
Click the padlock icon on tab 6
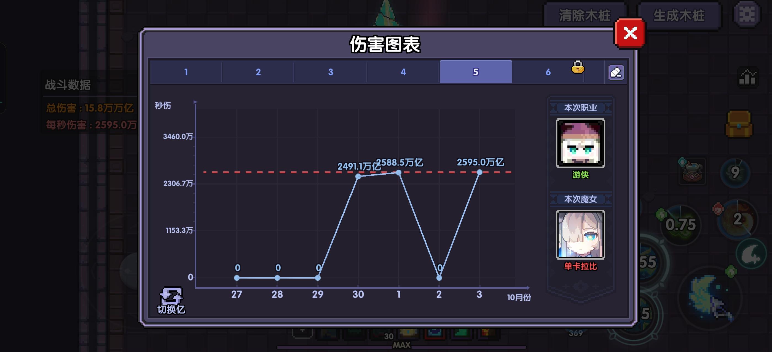[578, 67]
